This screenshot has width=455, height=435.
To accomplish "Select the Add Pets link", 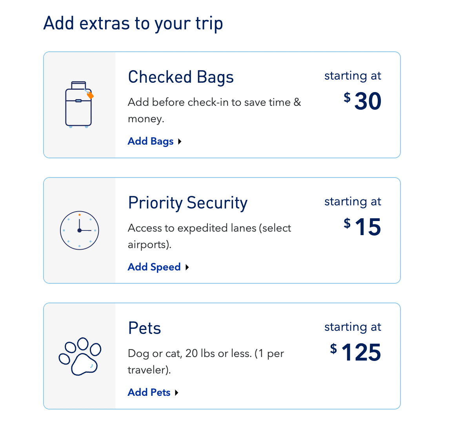I will point(149,392).
